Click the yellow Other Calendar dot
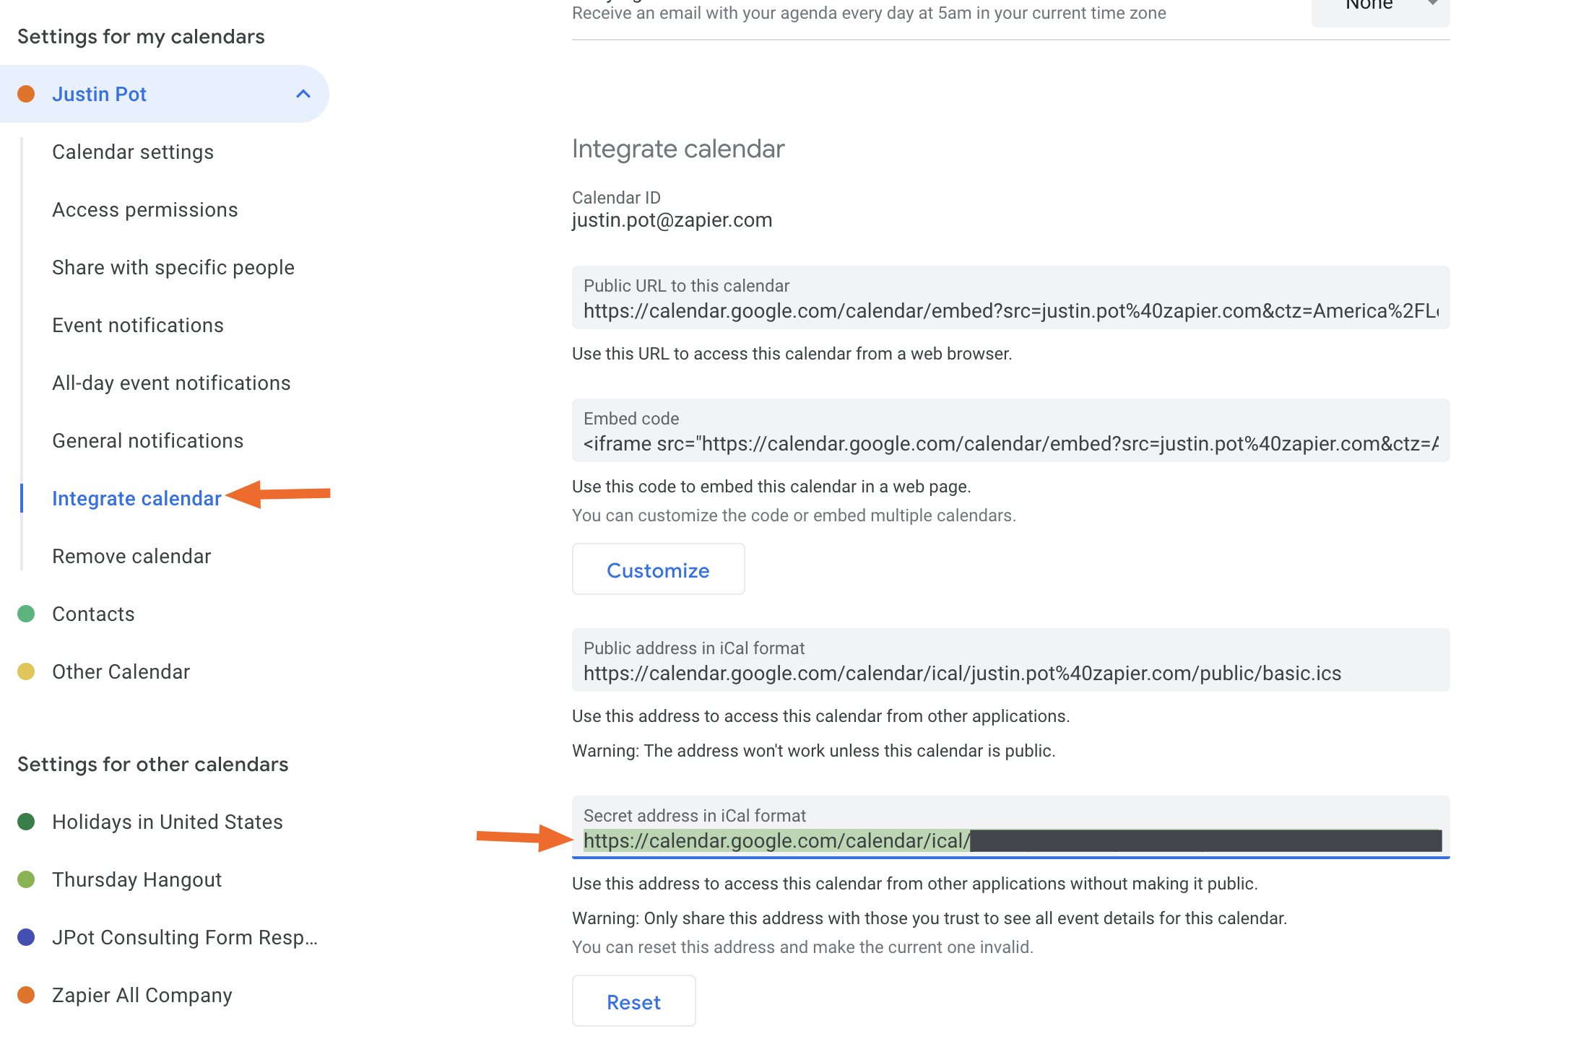 (26, 671)
